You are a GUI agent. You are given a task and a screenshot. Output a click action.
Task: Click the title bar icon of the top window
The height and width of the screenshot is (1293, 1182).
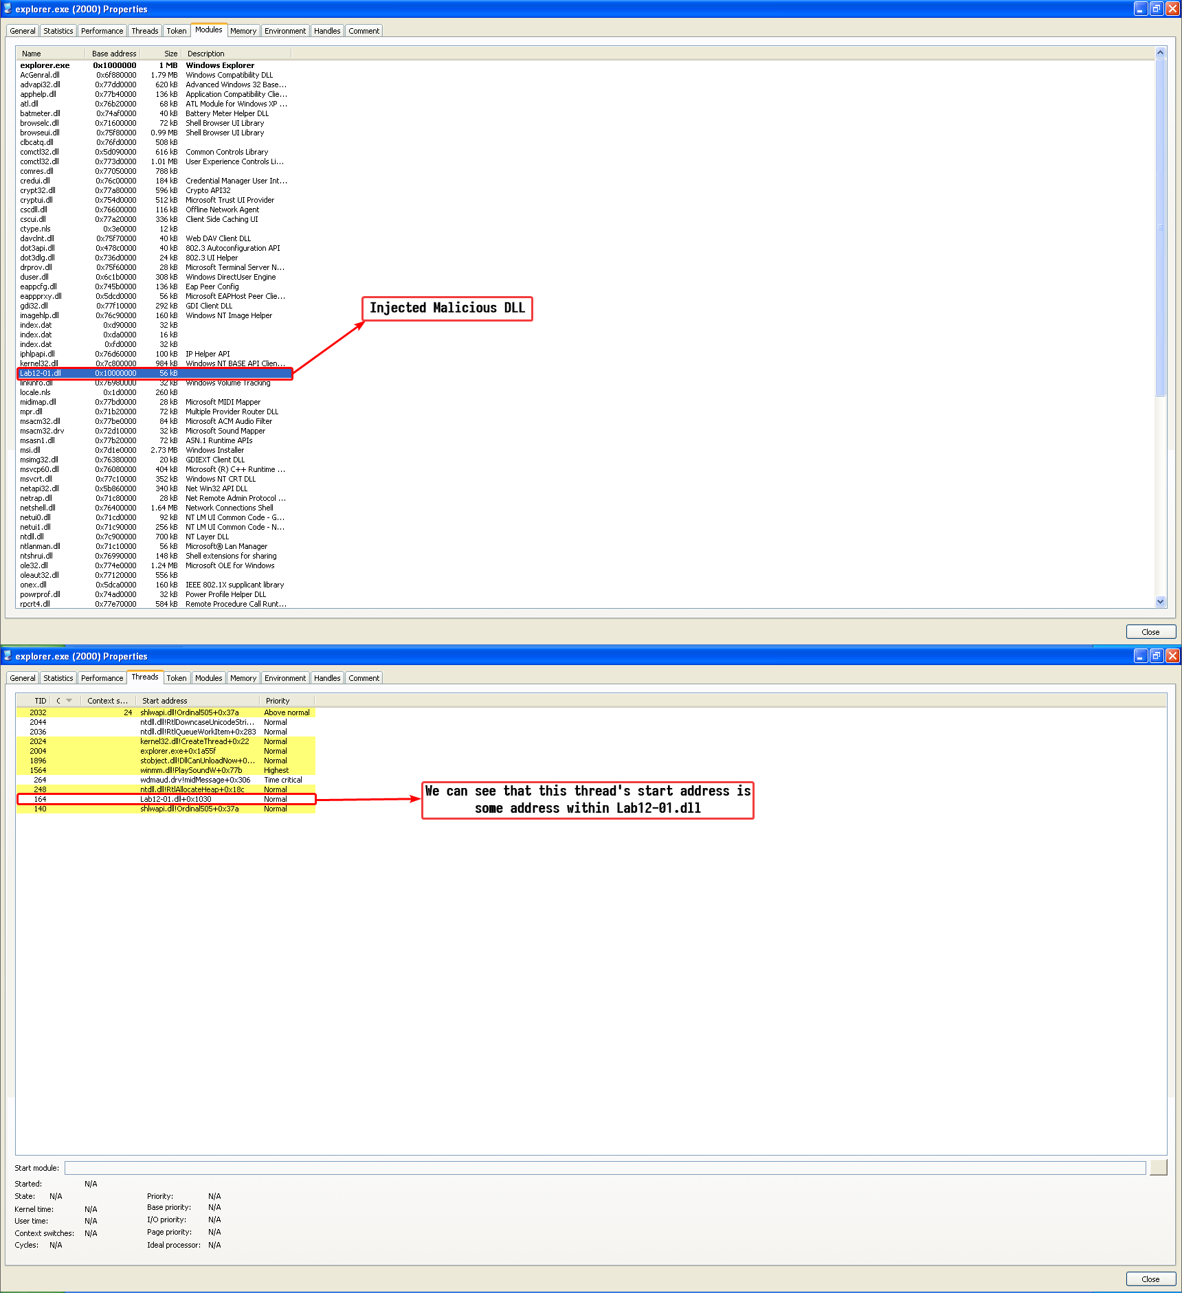(x=8, y=9)
